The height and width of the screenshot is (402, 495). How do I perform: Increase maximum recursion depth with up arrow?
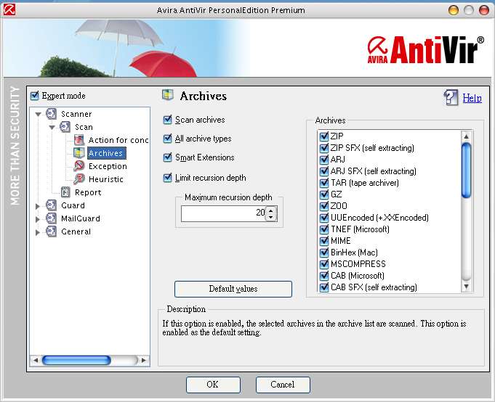(271, 210)
